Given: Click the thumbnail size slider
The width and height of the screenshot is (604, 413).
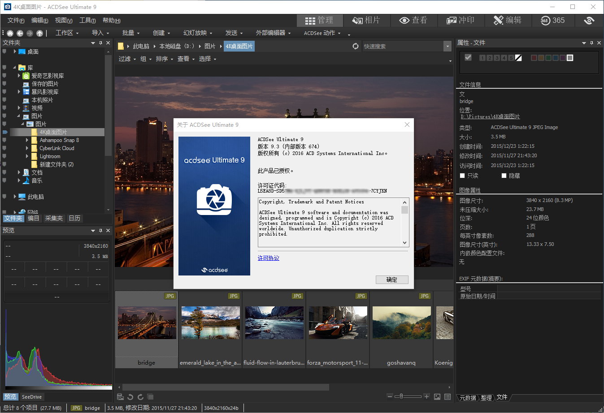Looking at the screenshot, I should click(x=408, y=396).
